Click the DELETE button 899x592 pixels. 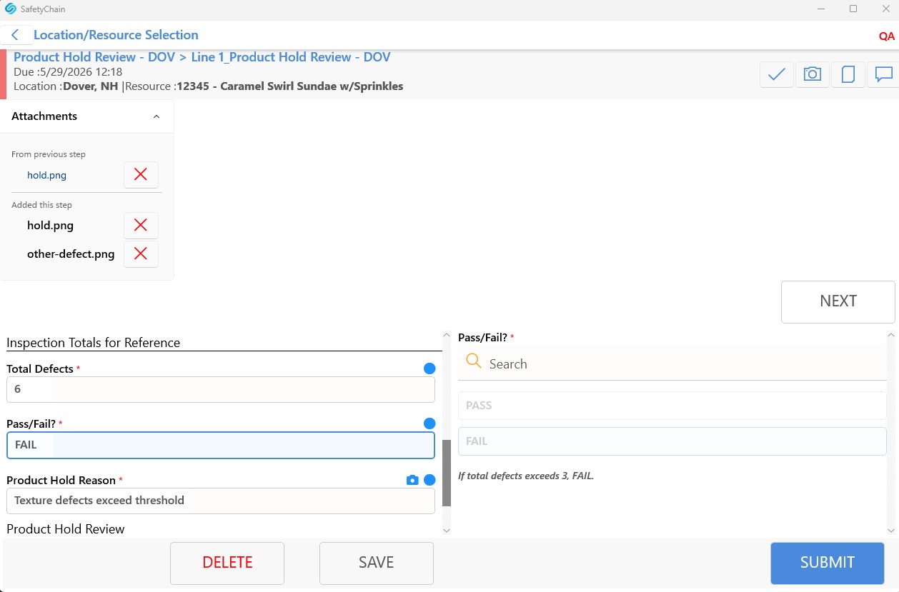(x=227, y=563)
